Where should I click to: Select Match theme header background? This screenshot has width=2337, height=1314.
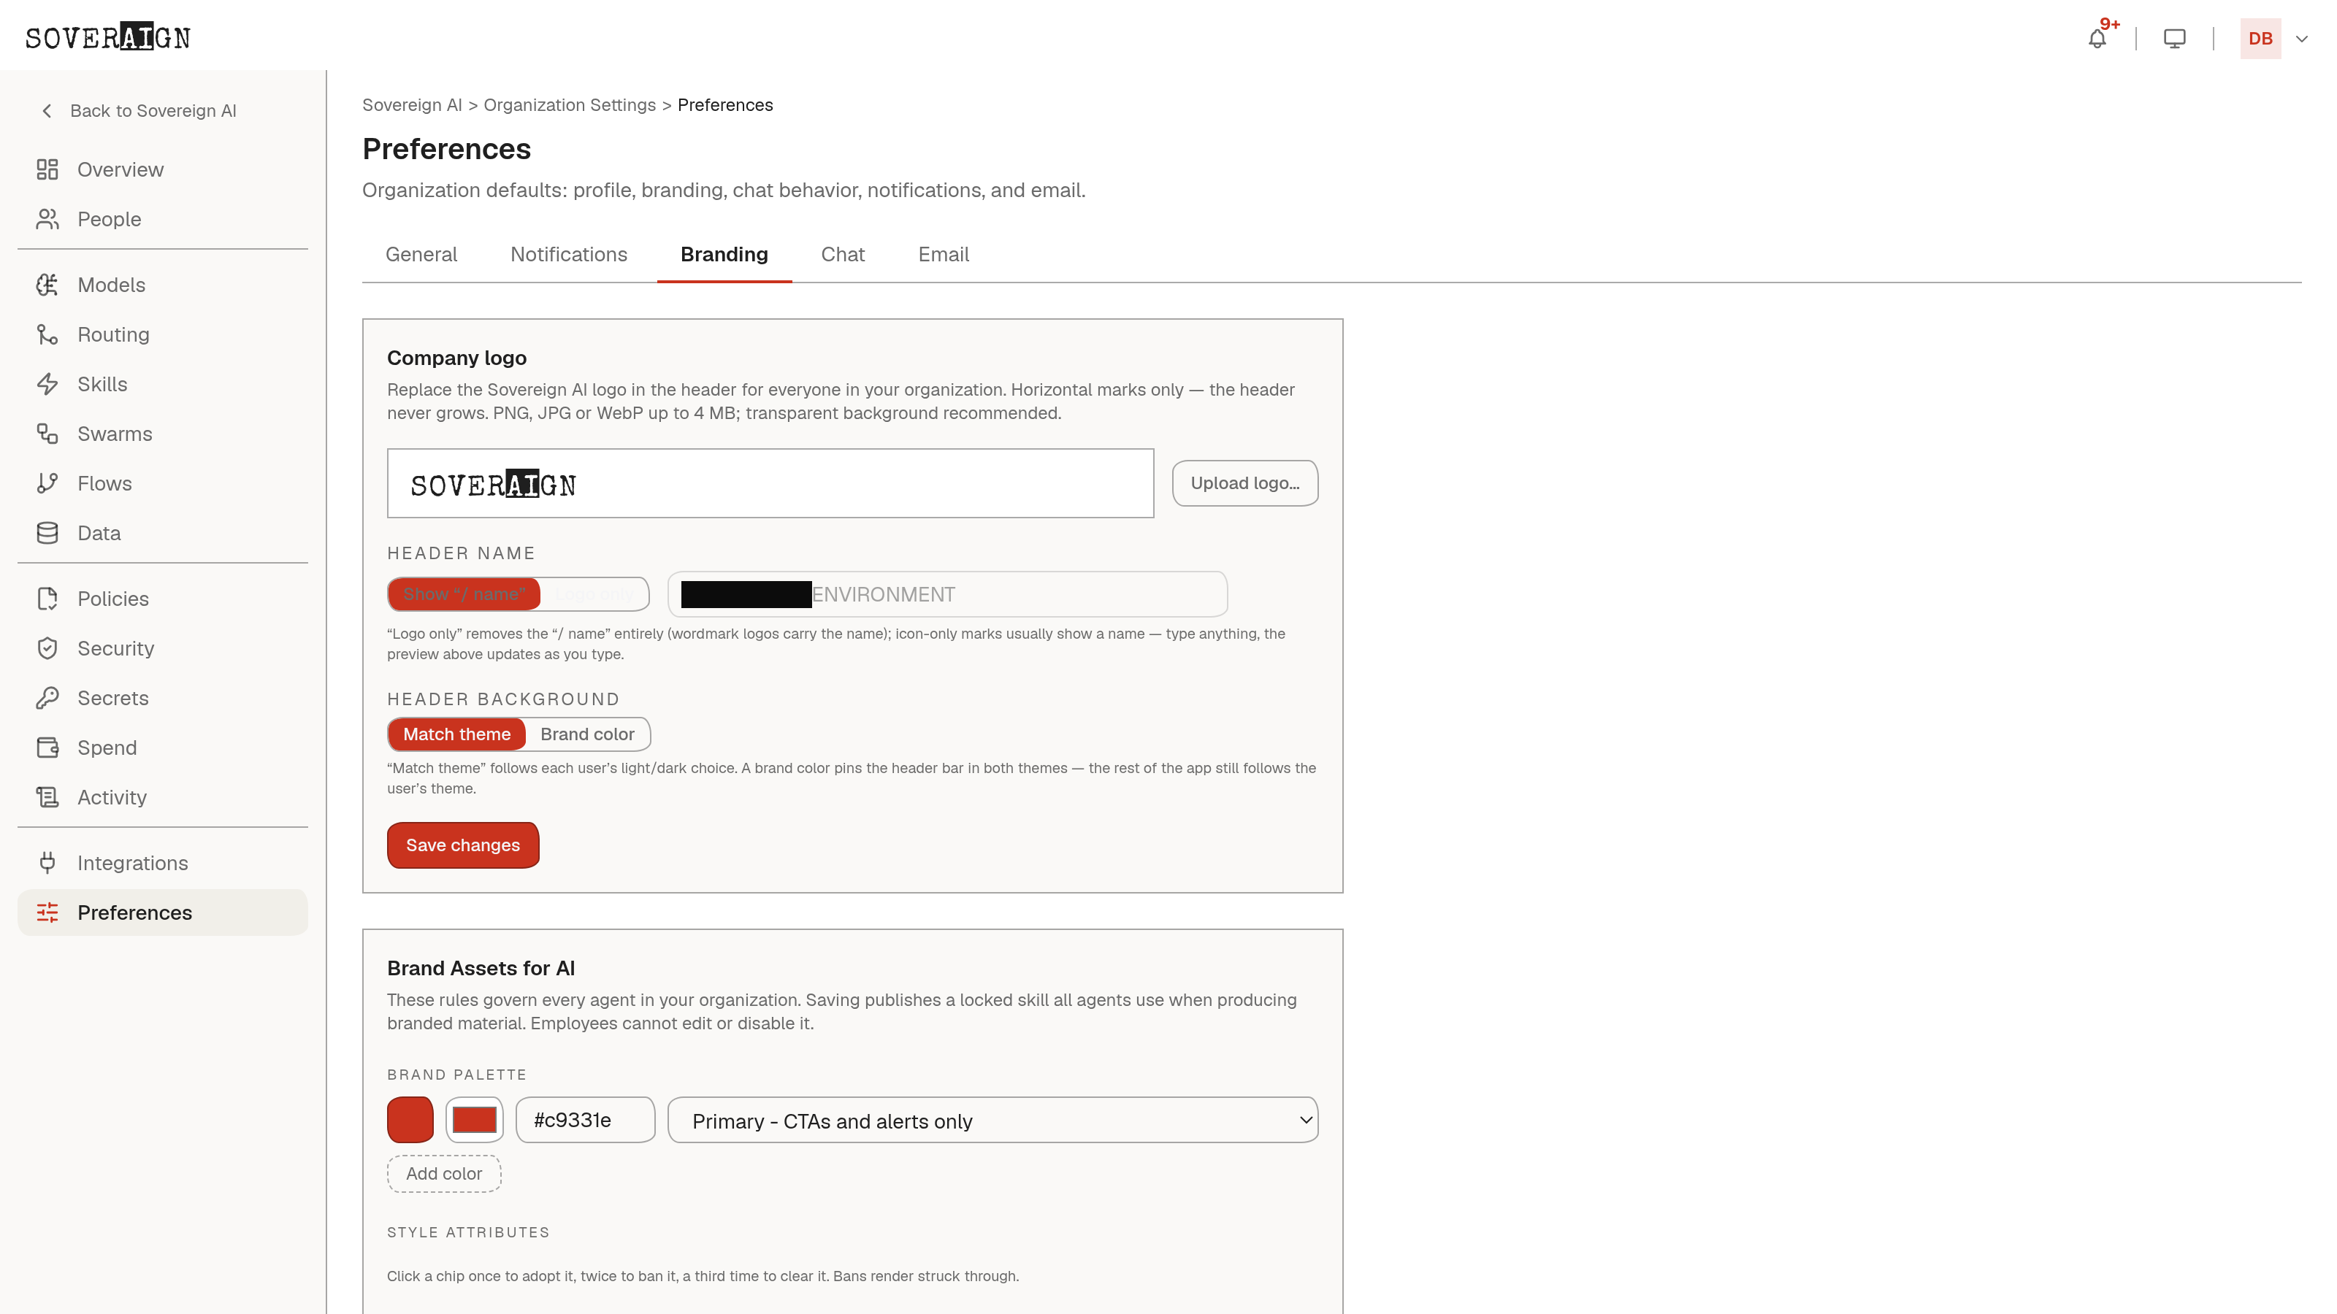pos(456,734)
